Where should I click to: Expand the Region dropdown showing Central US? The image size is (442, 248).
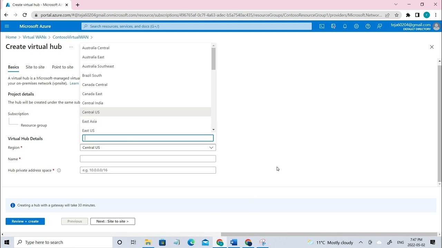(x=148, y=147)
